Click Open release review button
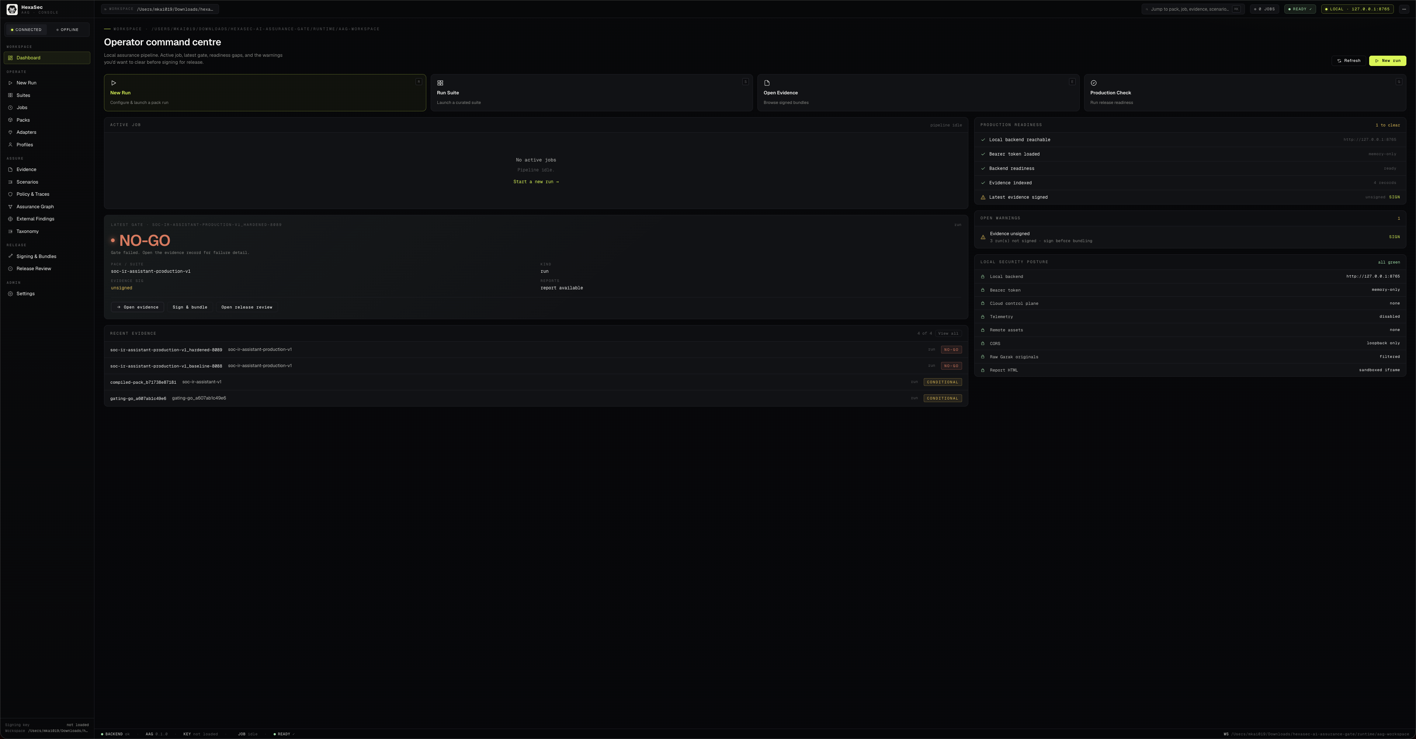The height and width of the screenshot is (739, 1416). coord(247,307)
